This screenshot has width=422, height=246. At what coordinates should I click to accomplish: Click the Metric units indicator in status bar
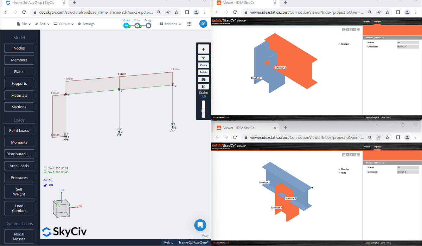click(x=168, y=242)
